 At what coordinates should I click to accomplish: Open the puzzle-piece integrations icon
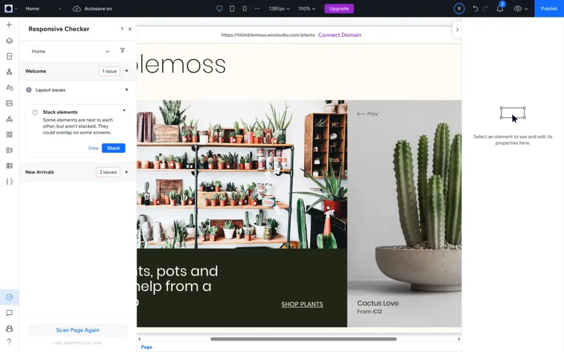pyautogui.click(x=9, y=150)
